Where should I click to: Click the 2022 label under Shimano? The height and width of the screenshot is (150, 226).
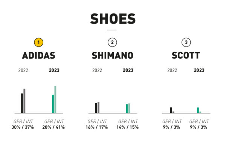click(97, 70)
